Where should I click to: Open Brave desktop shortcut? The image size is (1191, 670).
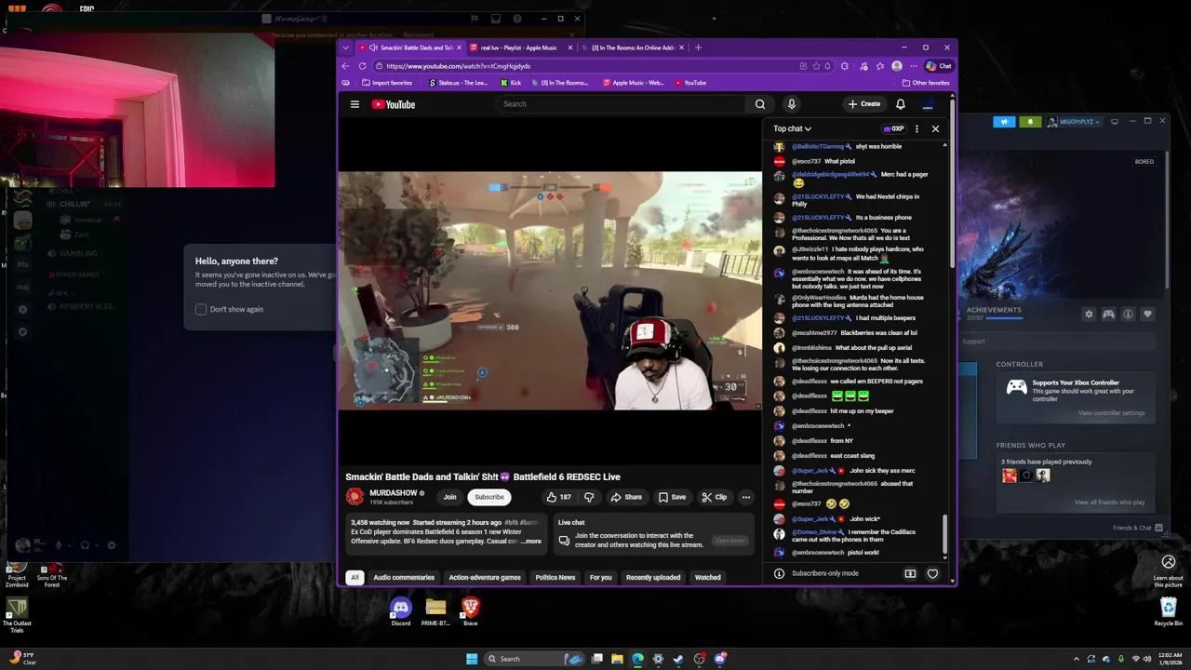click(471, 611)
